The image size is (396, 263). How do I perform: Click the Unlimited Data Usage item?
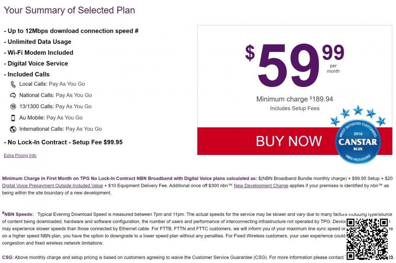(x=39, y=42)
